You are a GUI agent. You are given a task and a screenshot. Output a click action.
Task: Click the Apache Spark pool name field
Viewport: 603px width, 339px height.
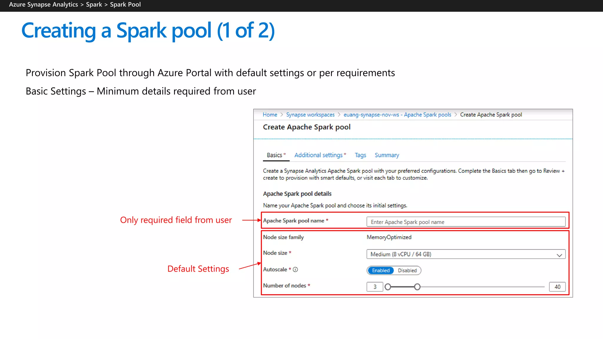point(466,222)
